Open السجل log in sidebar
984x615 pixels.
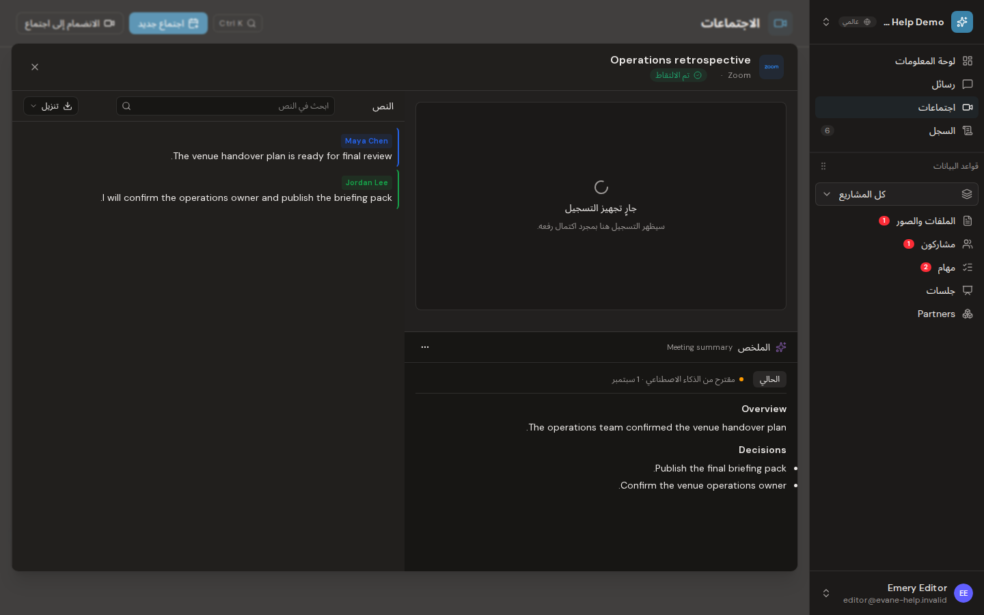[x=897, y=131]
